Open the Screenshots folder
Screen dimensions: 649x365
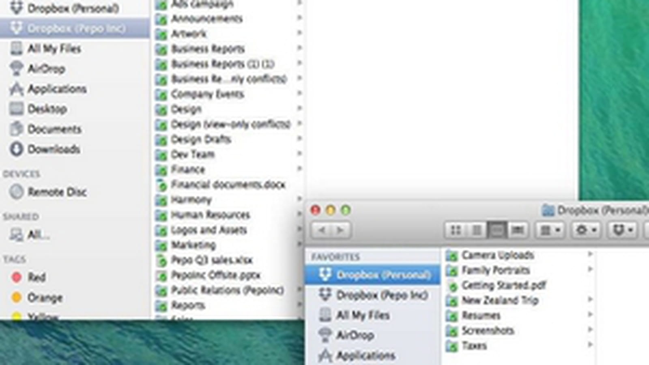coord(480,331)
